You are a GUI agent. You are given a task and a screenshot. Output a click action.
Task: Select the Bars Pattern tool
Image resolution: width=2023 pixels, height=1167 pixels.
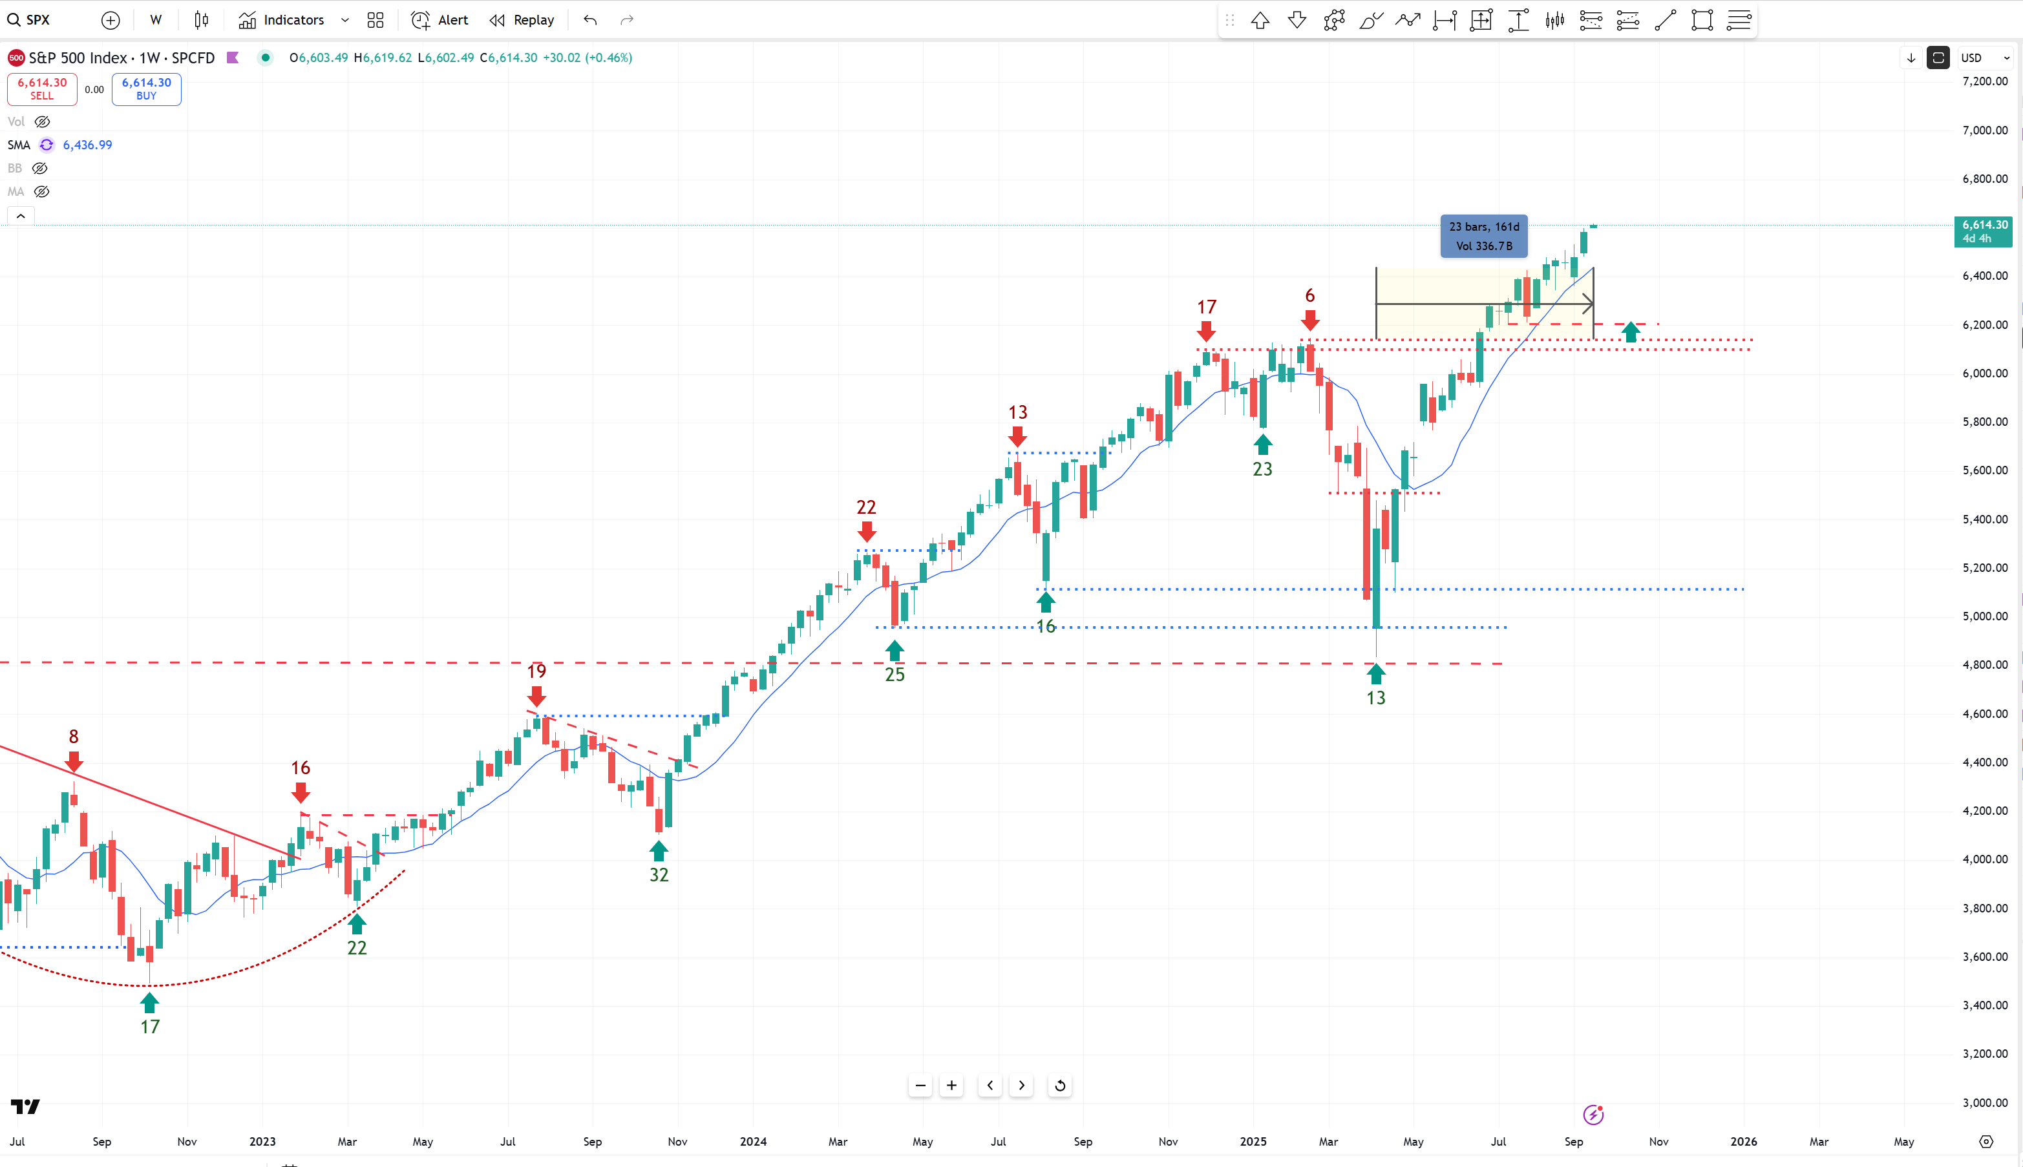(x=1555, y=20)
